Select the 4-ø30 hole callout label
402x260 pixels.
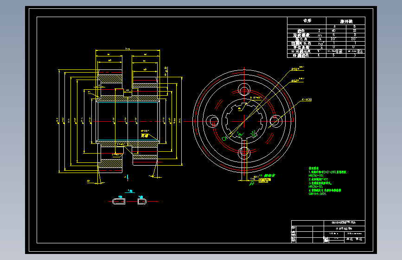click(x=306, y=99)
